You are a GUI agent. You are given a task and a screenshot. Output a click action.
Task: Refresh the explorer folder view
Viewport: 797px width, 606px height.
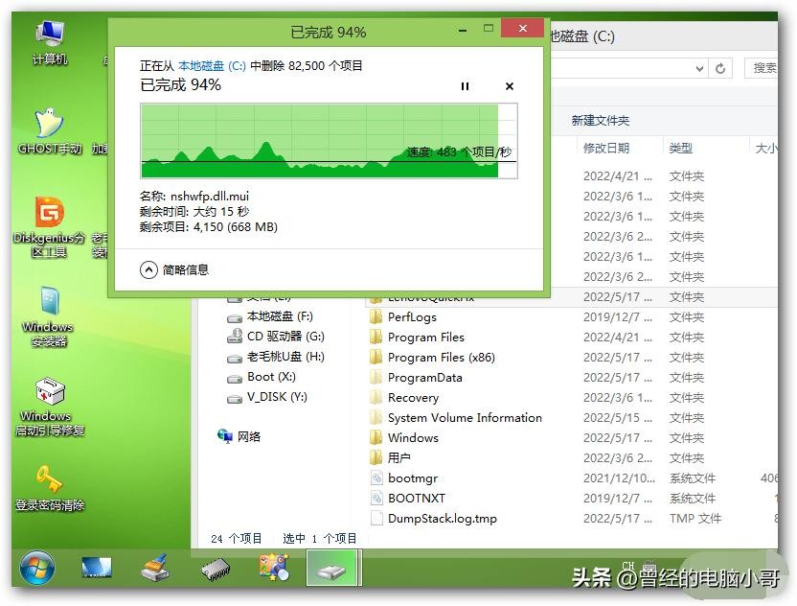coord(721,68)
